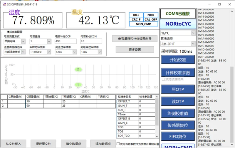Open the 测温过采样率 dropdown
Image resolution: width=235 pixels, height=148 pixels.
click(x=74, y=52)
